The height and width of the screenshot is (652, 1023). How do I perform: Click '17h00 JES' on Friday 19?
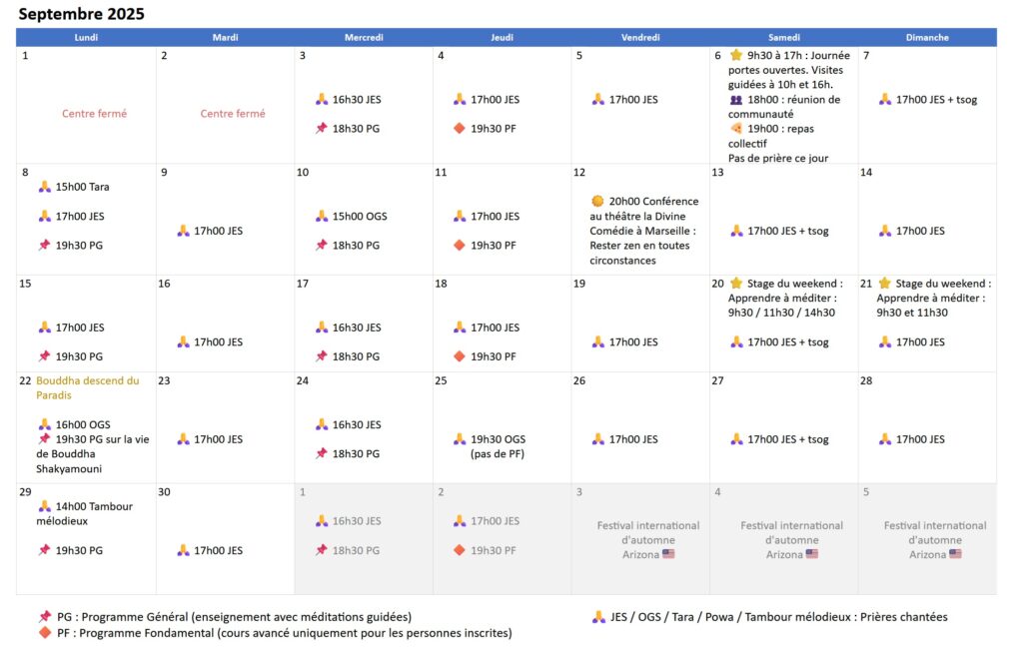[633, 341]
